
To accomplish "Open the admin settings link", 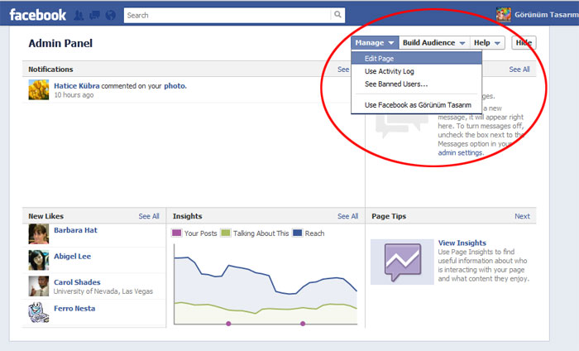I will pos(460,152).
